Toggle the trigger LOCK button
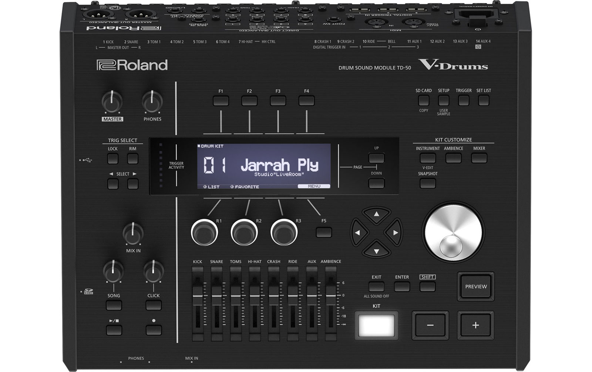The image size is (592, 372). pyautogui.click(x=113, y=158)
